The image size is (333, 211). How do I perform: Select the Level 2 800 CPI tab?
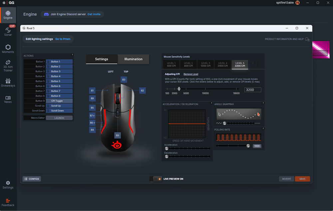[188, 64]
